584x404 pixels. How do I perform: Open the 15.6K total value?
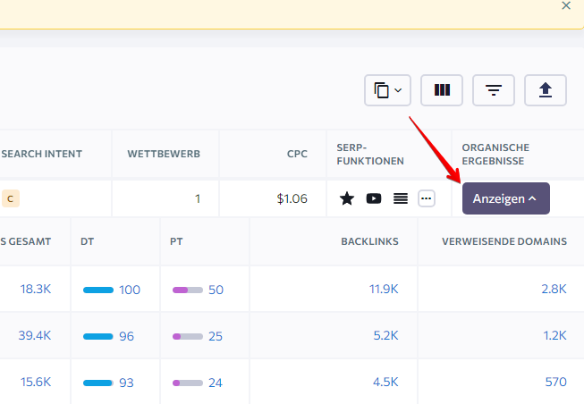tap(36, 382)
